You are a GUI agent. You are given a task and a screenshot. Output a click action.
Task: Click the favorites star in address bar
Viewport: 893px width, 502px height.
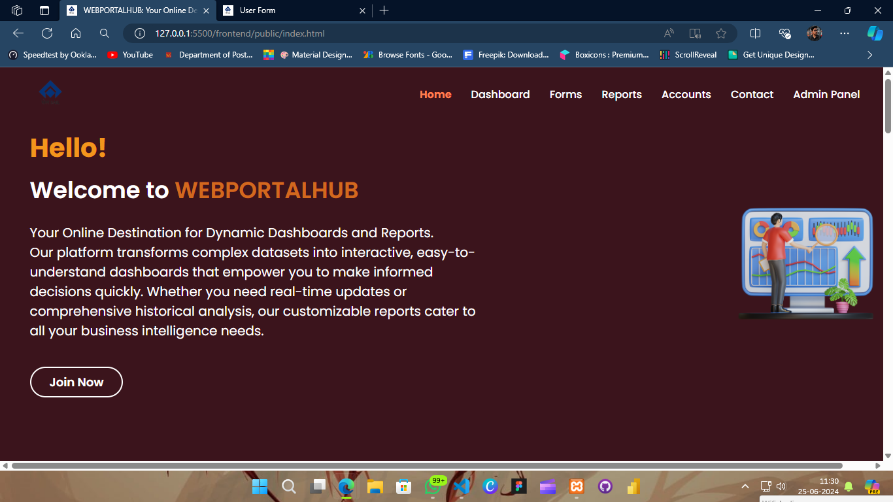tap(720, 33)
